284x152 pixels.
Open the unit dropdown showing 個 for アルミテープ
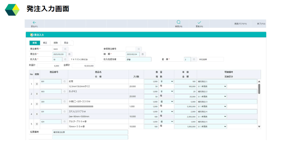point(166,122)
